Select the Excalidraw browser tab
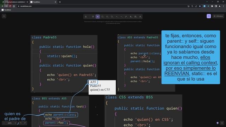The height and width of the screenshot is (127, 226). [x=43, y=2]
